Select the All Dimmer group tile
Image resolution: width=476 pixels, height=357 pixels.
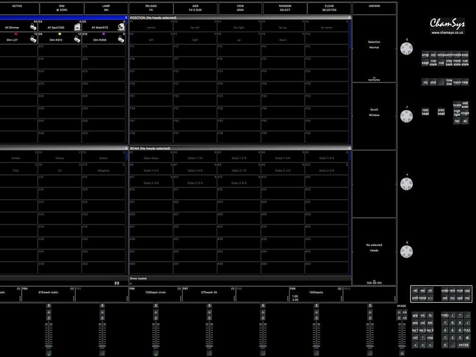click(x=18, y=26)
